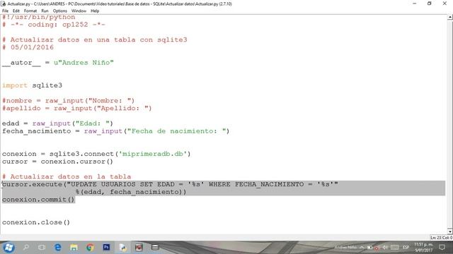Click the editor scrollbar up arrow
The height and width of the screenshot is (254, 453).
pyautogui.click(x=450, y=17)
